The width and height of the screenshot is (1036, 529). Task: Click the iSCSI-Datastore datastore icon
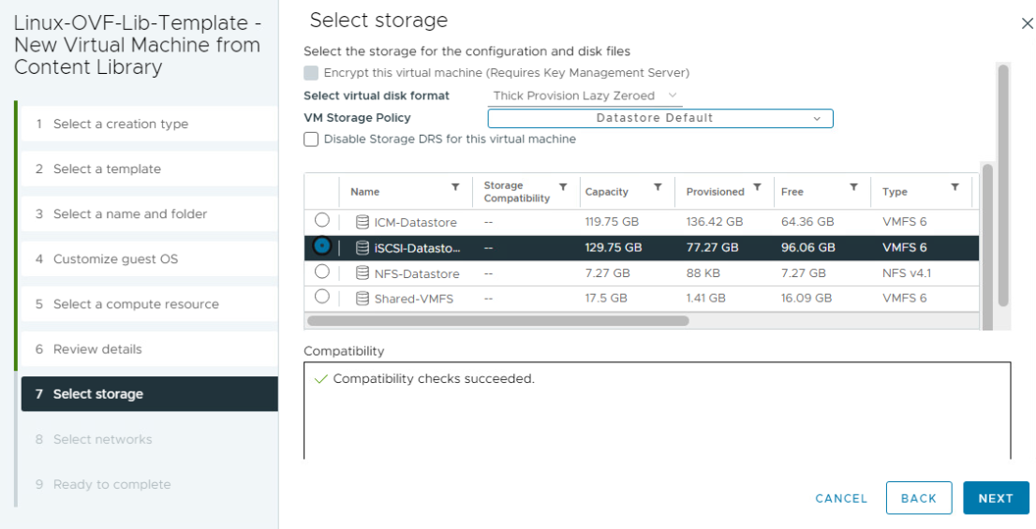coord(363,248)
